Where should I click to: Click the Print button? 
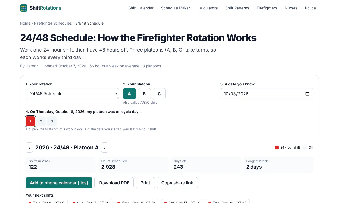(145, 183)
